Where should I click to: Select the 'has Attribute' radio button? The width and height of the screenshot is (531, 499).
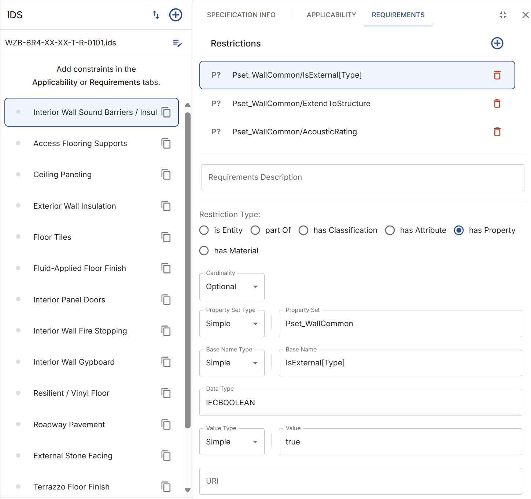(x=390, y=230)
